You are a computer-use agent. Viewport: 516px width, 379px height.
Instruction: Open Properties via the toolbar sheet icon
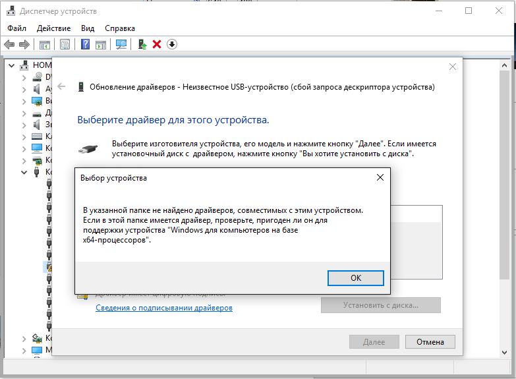pyautogui.click(x=65, y=44)
